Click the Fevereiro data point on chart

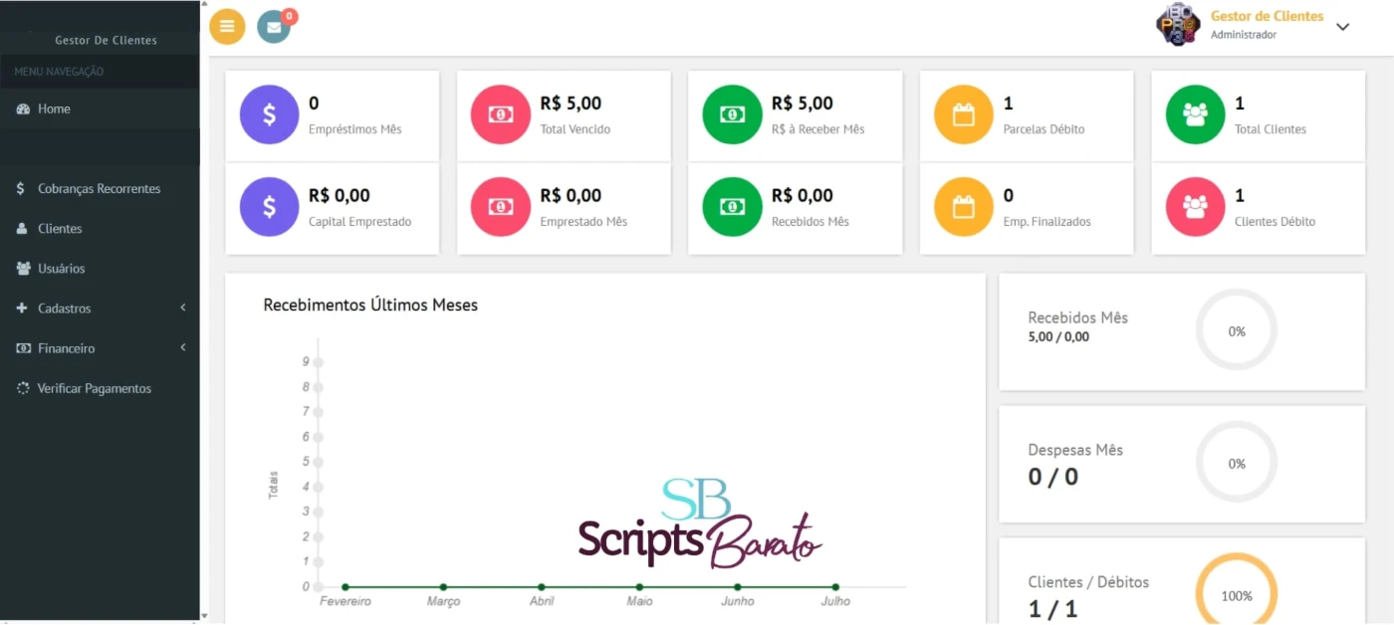[345, 587]
